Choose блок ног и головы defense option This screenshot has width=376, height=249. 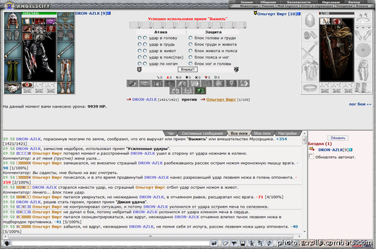pos(191,64)
